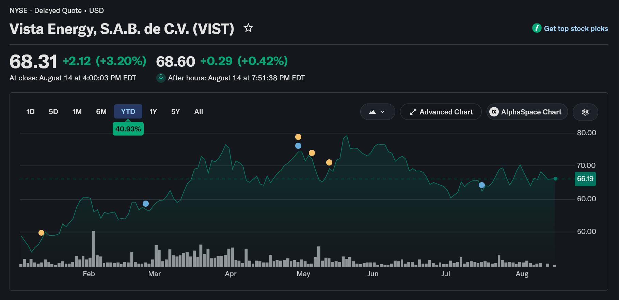Open the Advanced Chart
This screenshot has height=300, width=619.
pyautogui.click(x=441, y=112)
